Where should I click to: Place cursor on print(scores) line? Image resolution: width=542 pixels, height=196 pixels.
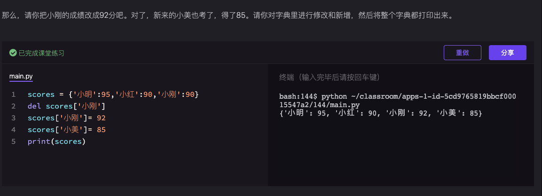[56, 141]
